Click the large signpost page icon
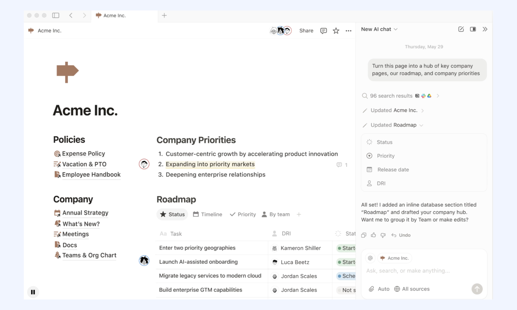The width and height of the screenshot is (517, 310). pos(67,72)
